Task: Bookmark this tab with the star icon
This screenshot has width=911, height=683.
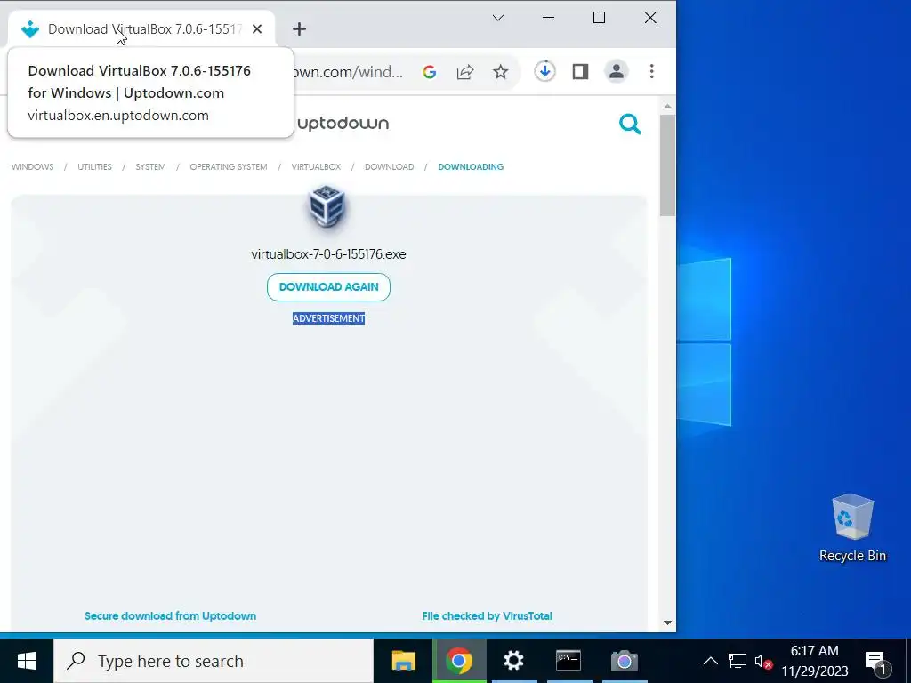Action: coord(500,72)
